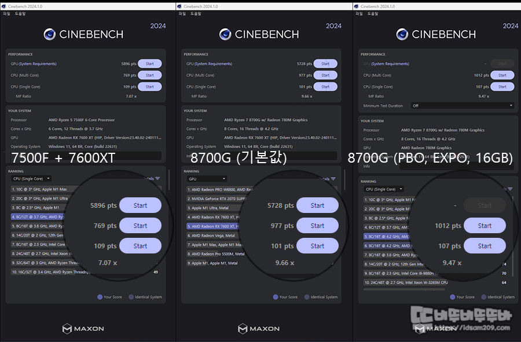Click Identical System legend dot in middle window
The height and width of the screenshot is (342, 521).
[307, 297]
